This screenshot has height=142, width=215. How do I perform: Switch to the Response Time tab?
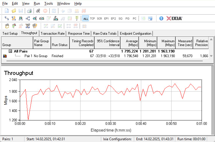pos(79,34)
